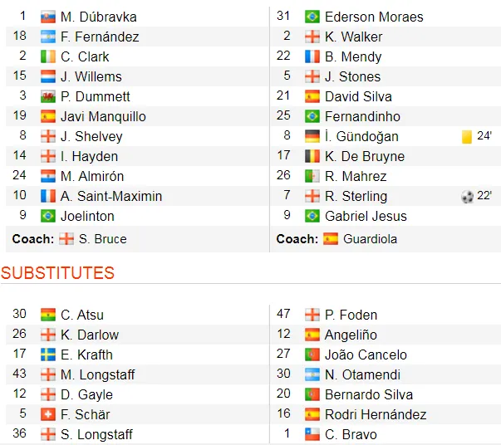The height and width of the screenshot is (445, 501).
Task: Click the Sweden flag beside E. Krafth
Action: (x=48, y=355)
